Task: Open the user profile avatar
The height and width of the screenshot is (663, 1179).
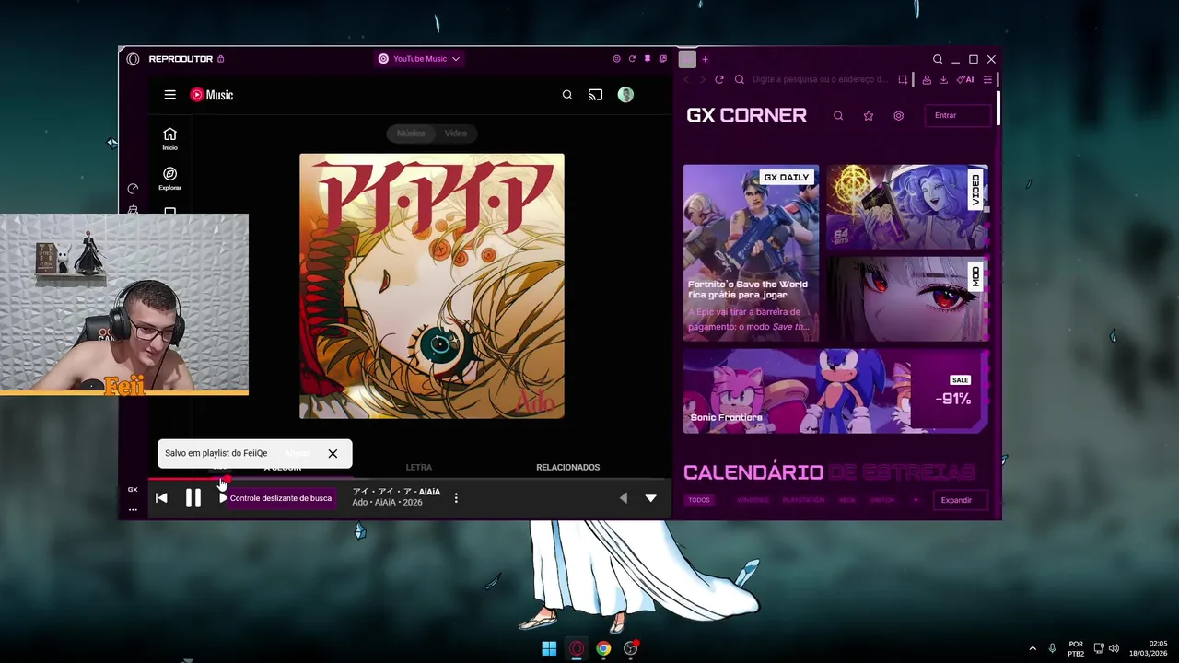Action: (625, 95)
